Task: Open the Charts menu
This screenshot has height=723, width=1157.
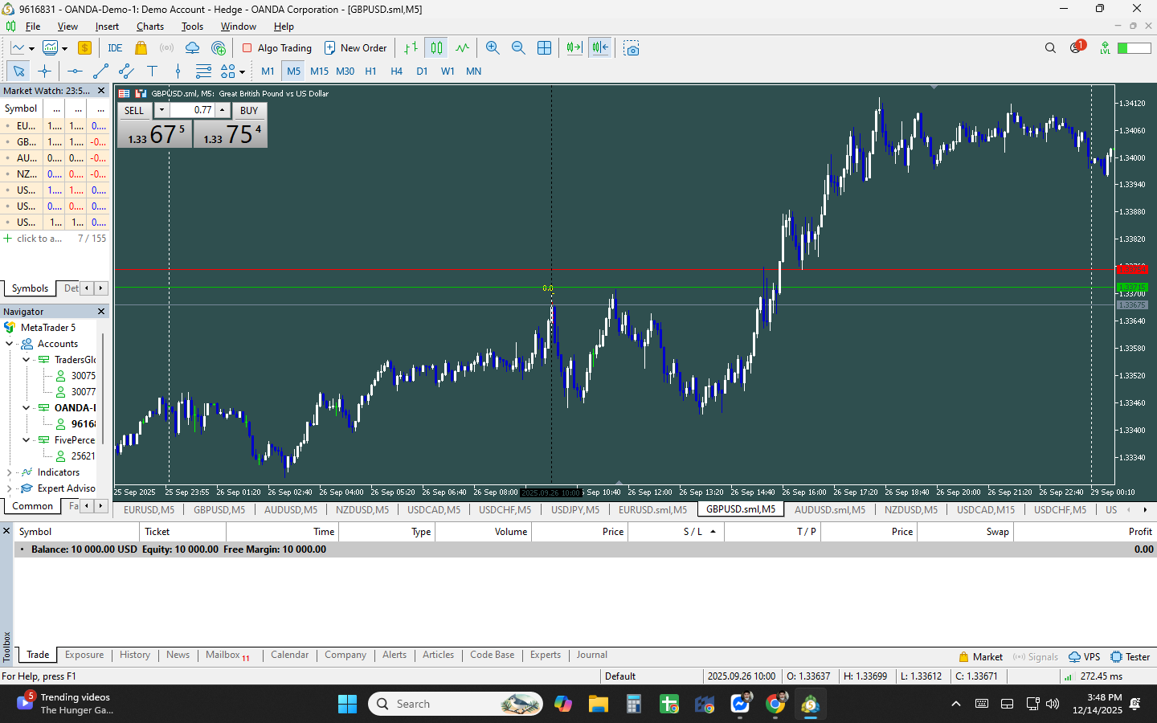Action: [150, 27]
